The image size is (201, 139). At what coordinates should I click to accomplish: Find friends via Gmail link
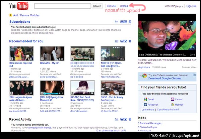click(151, 99)
